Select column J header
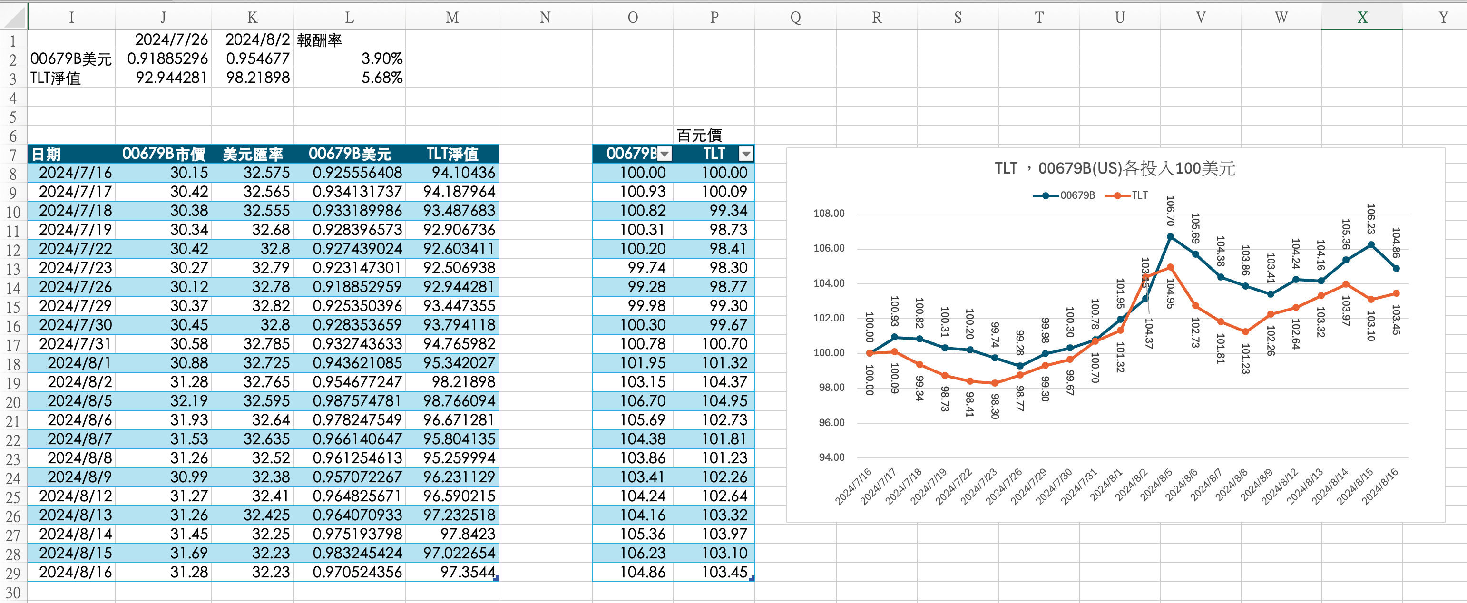Screen dimensions: 1467x603 coord(163,18)
